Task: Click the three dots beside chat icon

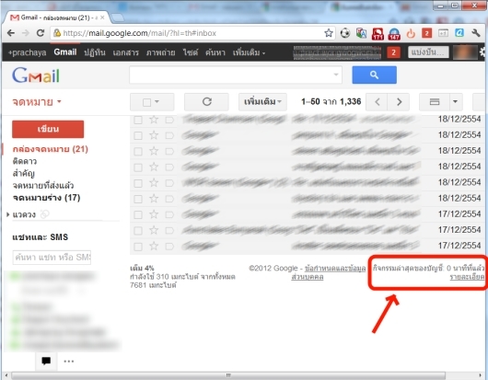Action: (x=69, y=361)
